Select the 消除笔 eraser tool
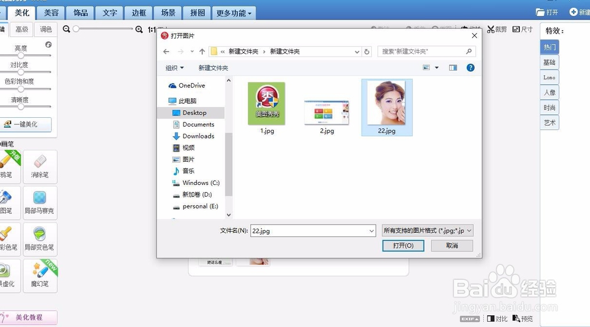This screenshot has width=590, height=327. click(40, 167)
